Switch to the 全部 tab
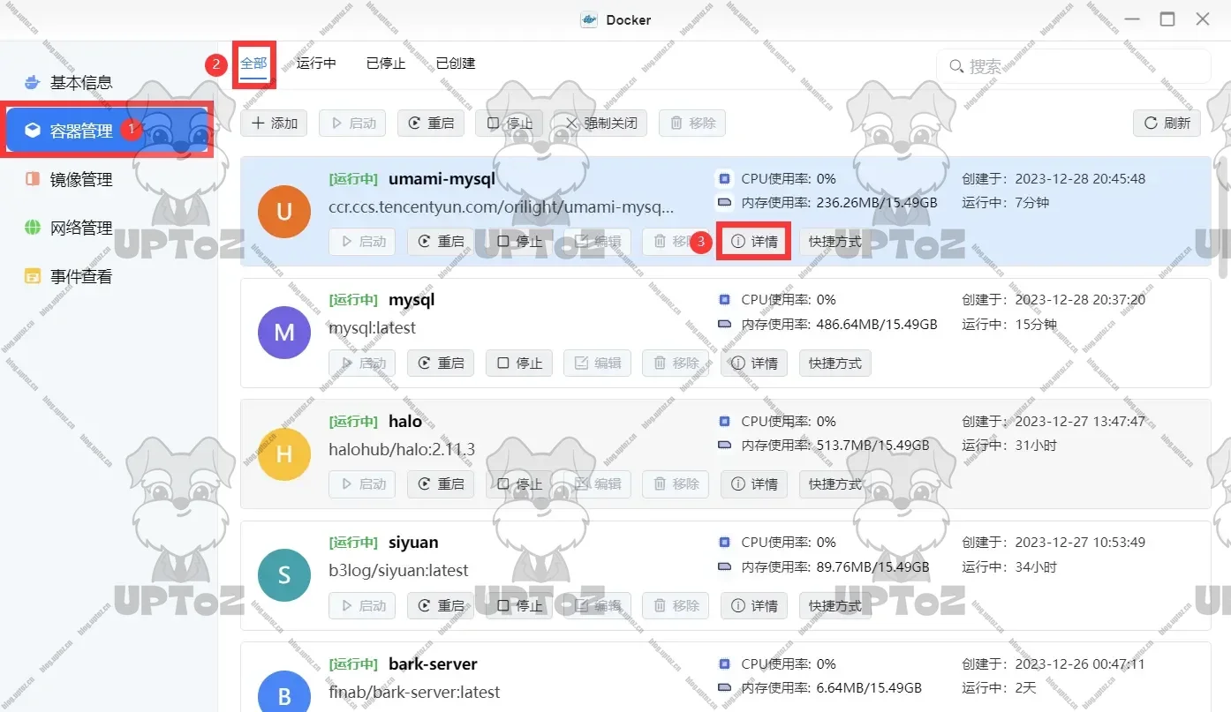This screenshot has height=712, width=1231. (x=253, y=64)
